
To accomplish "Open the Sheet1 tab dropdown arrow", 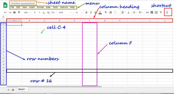I will pyautogui.click(x=27, y=89).
